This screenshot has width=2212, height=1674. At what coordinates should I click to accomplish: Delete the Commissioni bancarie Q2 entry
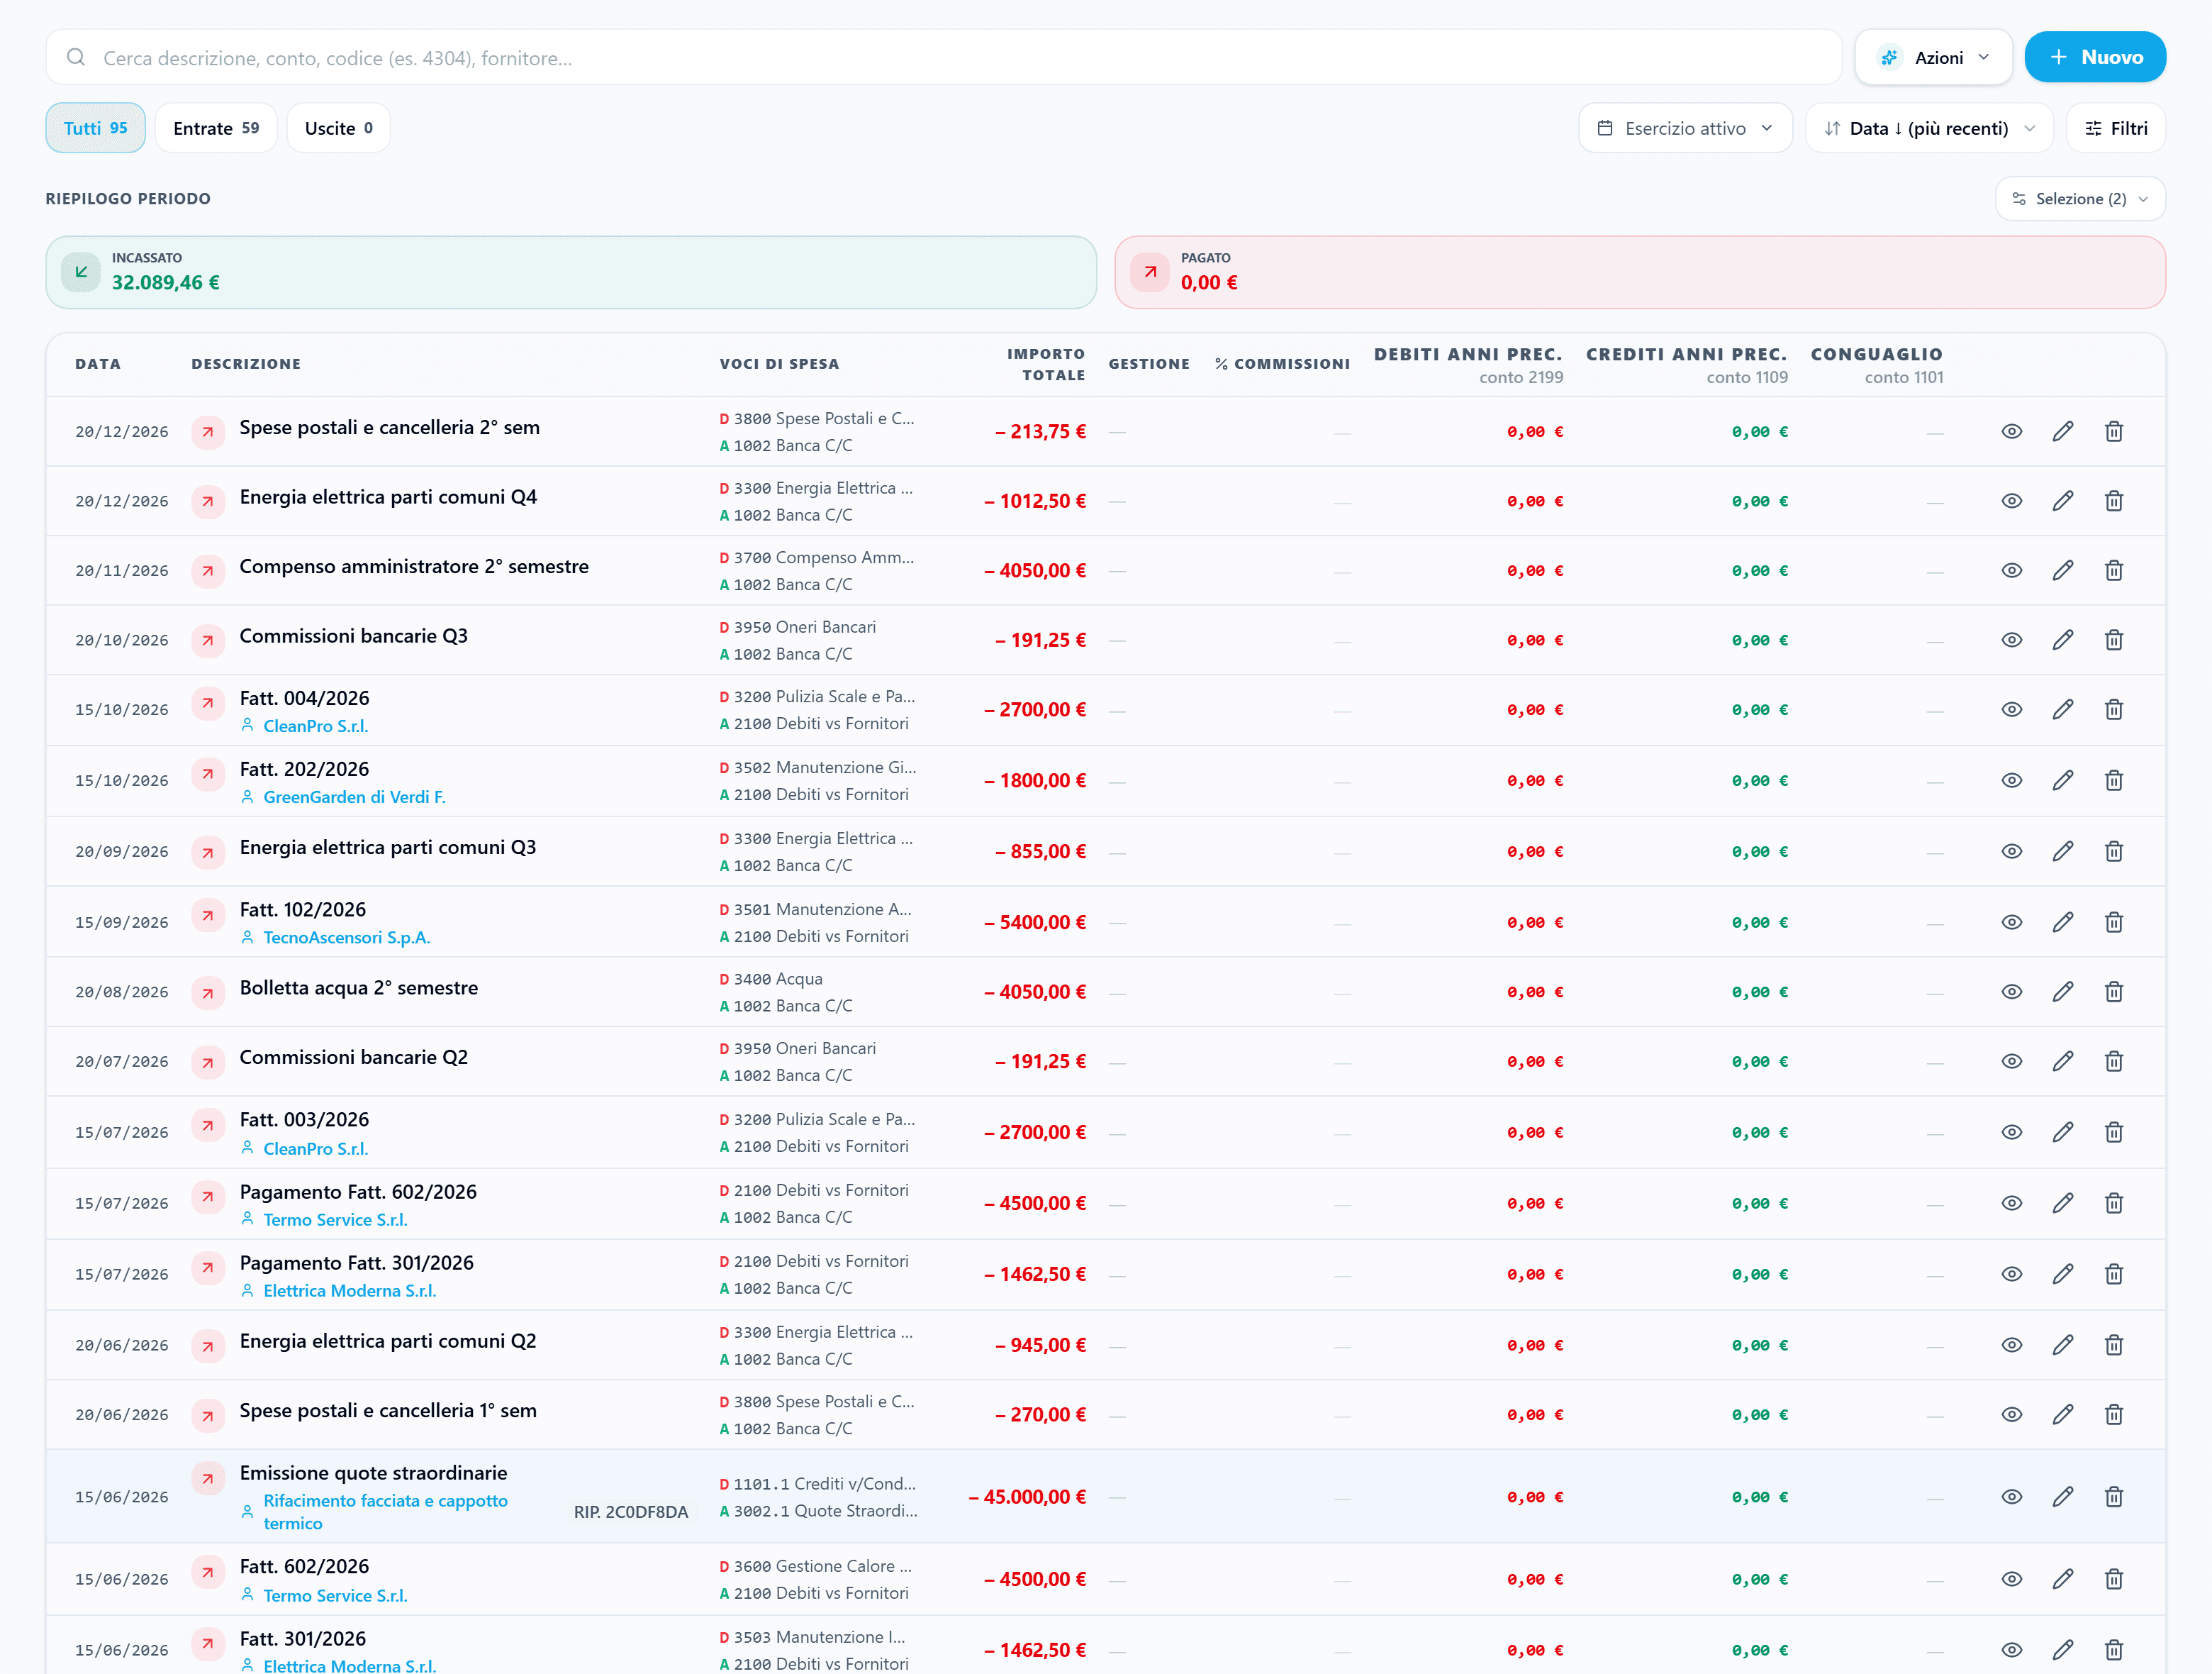pos(2113,1060)
